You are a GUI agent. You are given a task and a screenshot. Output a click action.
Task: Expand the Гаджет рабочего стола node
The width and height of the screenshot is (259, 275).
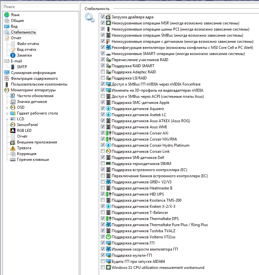click(7, 114)
